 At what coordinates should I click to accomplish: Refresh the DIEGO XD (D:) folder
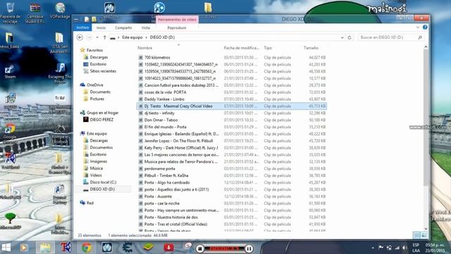(350, 37)
